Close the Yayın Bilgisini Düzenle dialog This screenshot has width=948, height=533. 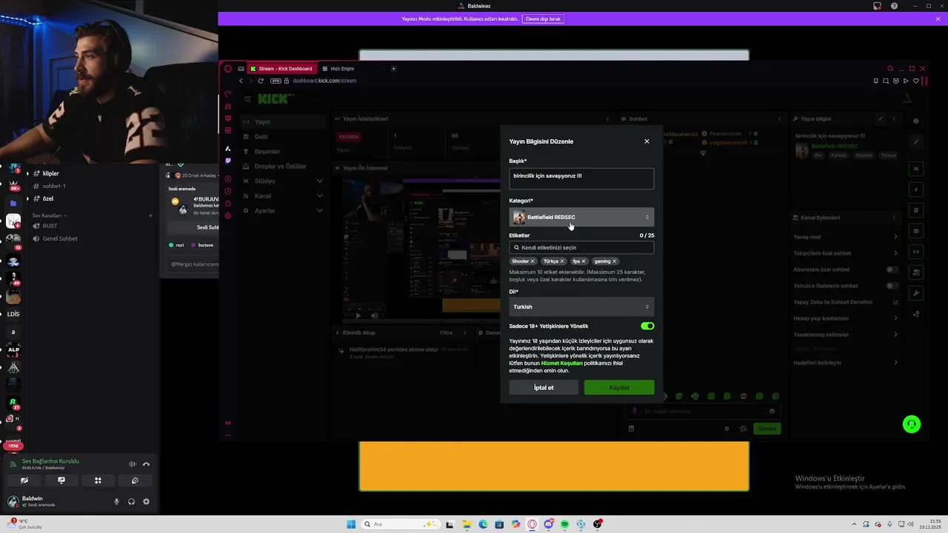coord(647,141)
